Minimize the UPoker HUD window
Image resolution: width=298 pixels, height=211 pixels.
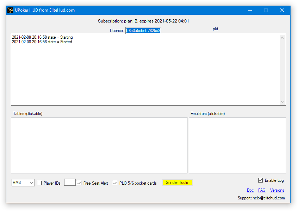coord(250,10)
